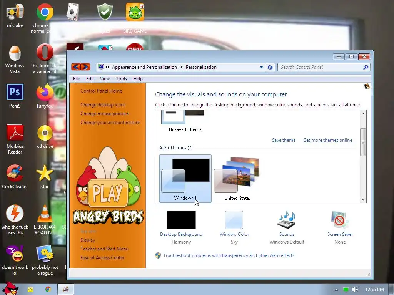Click the Search Control Panel field
Viewport: 394px width, 295px height.
321,67
